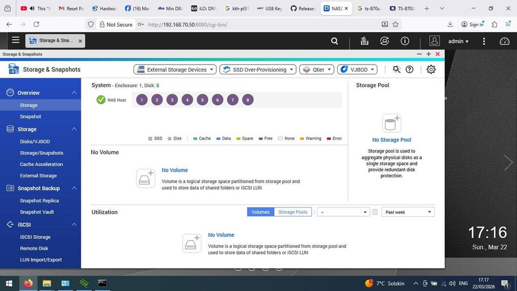The width and height of the screenshot is (517, 291).
Task: Open terminal app from taskbar
Action: 102,283
